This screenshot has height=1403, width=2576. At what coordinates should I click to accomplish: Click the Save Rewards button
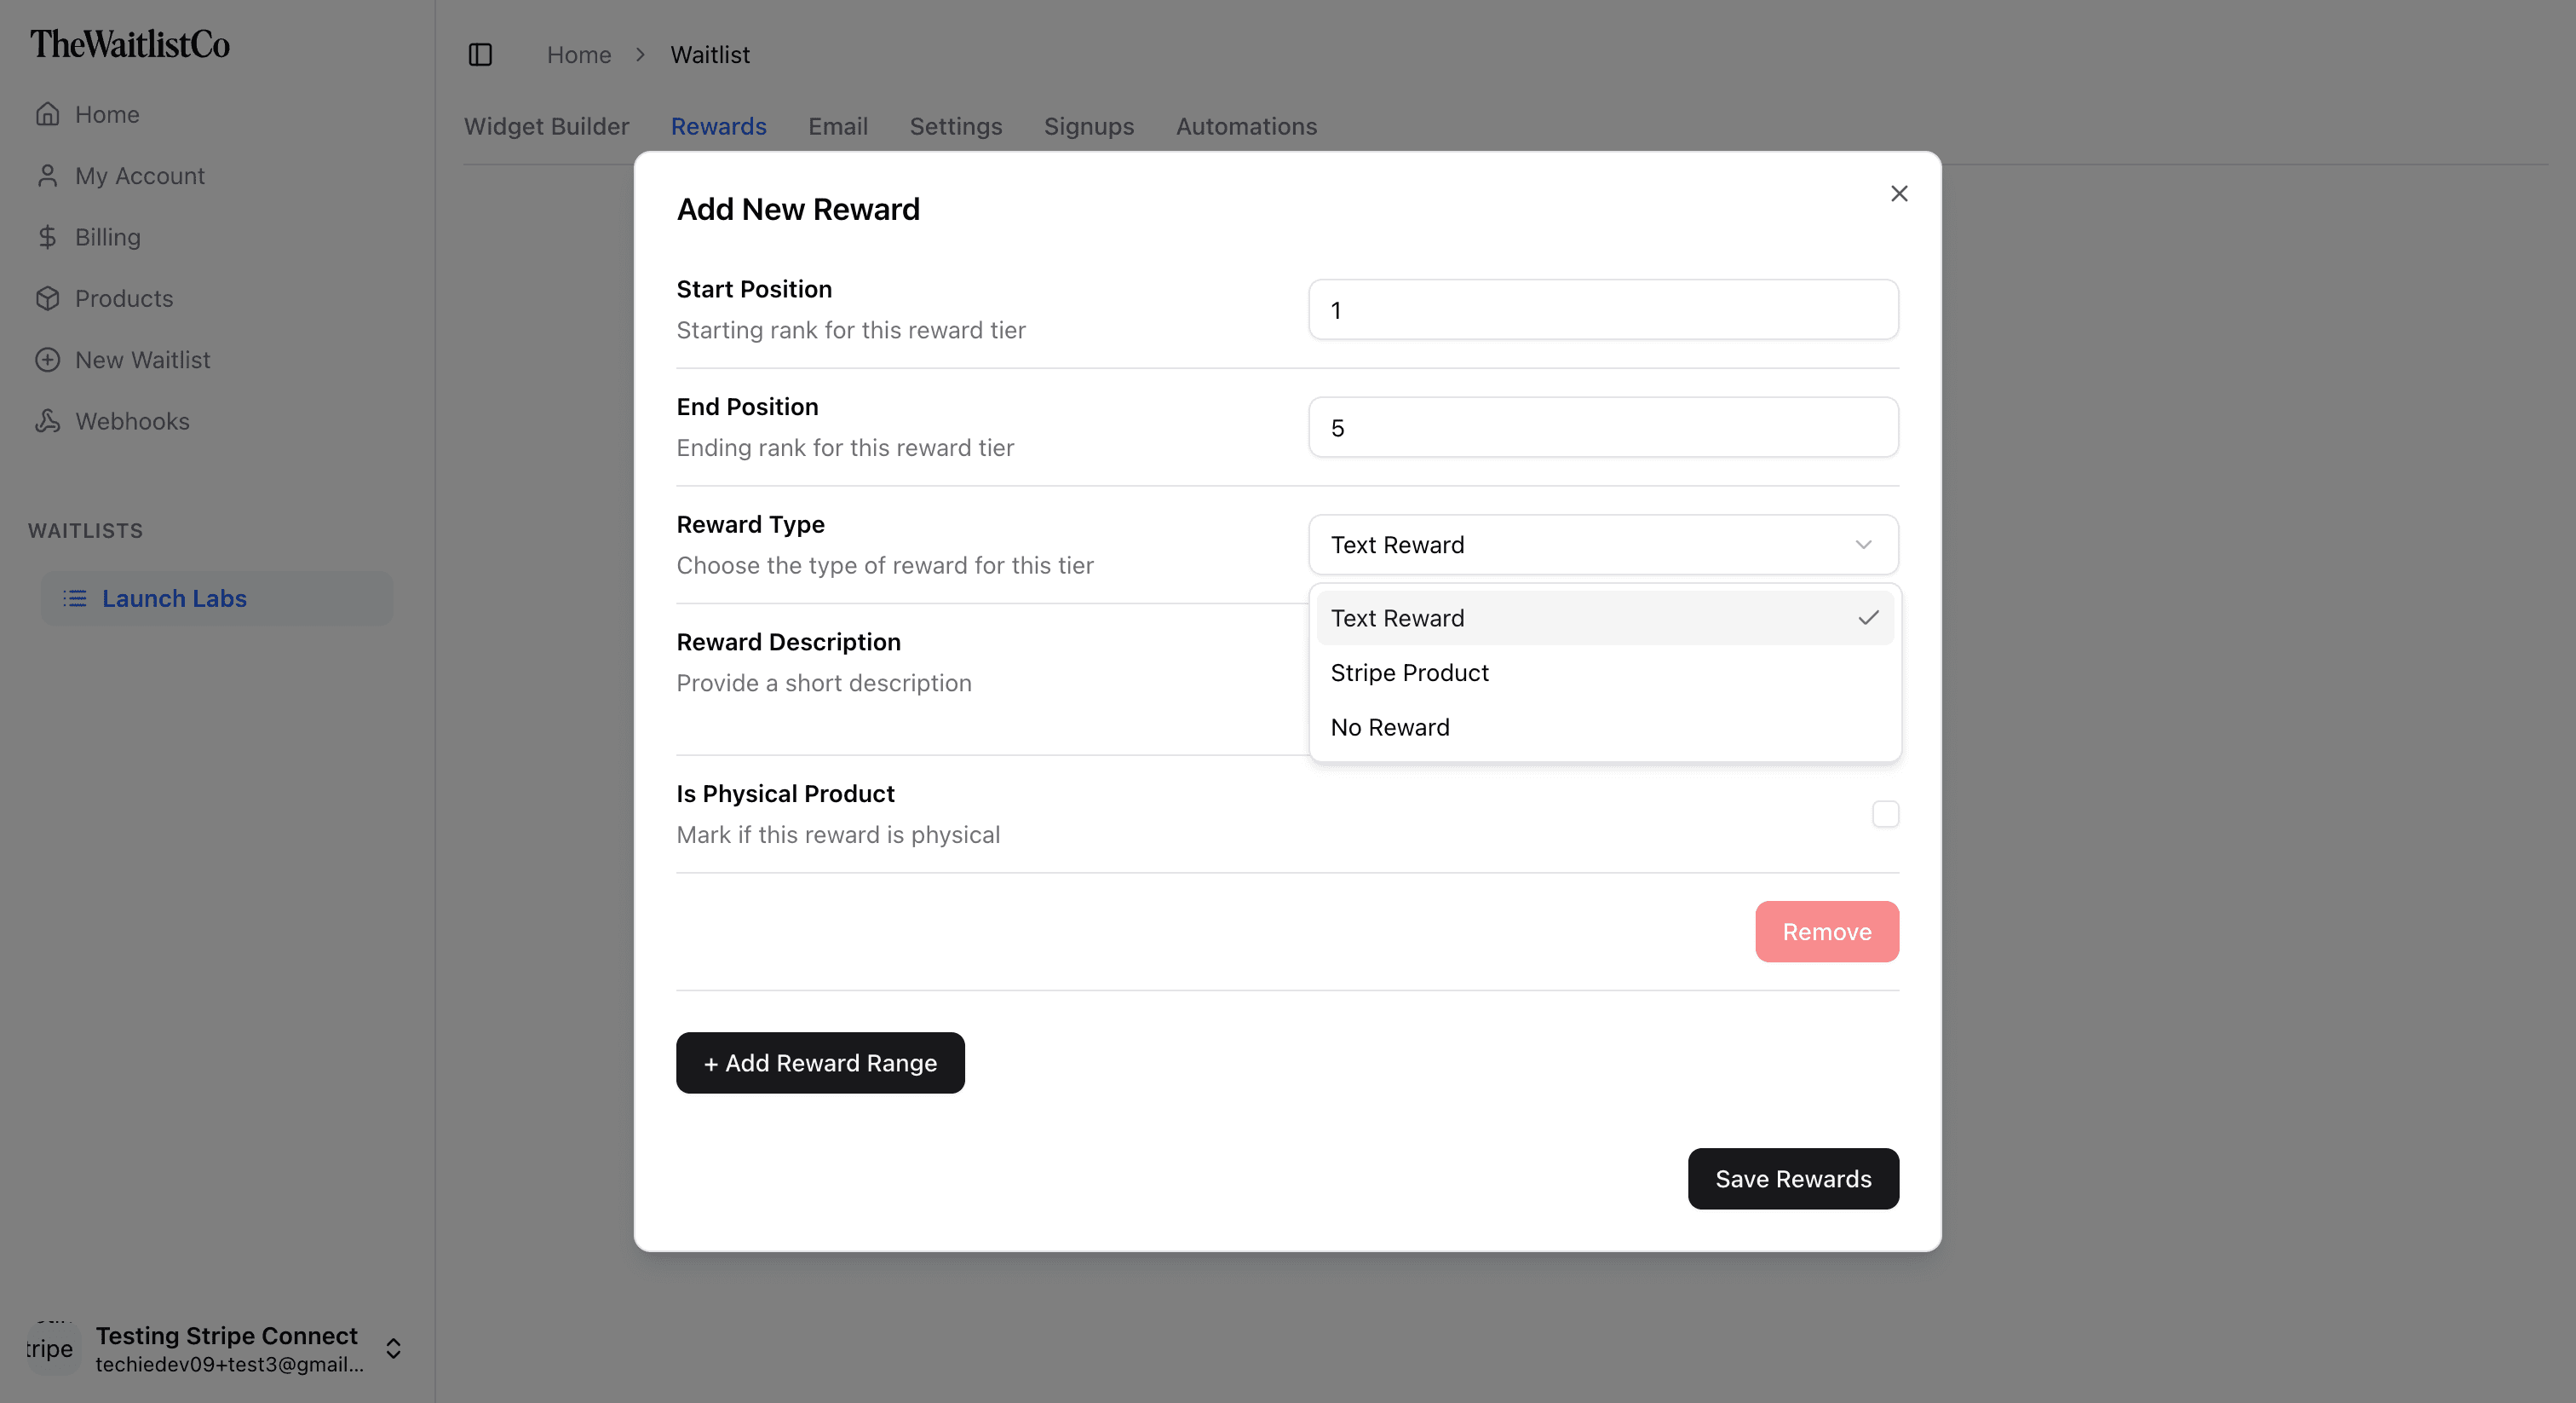pos(1792,1179)
